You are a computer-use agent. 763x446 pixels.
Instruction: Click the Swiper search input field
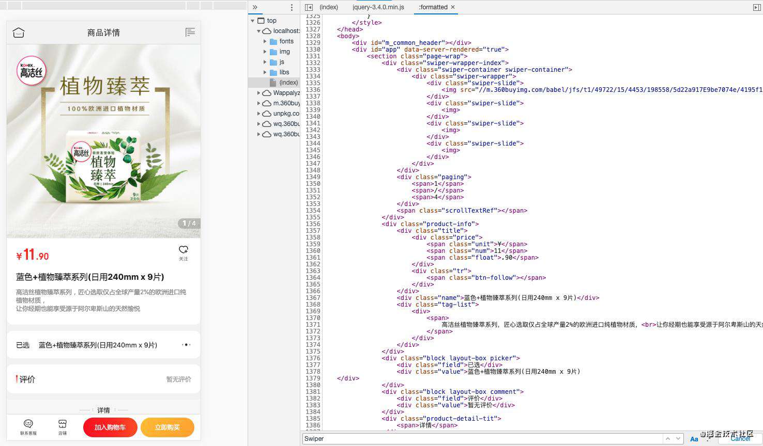[482, 439]
